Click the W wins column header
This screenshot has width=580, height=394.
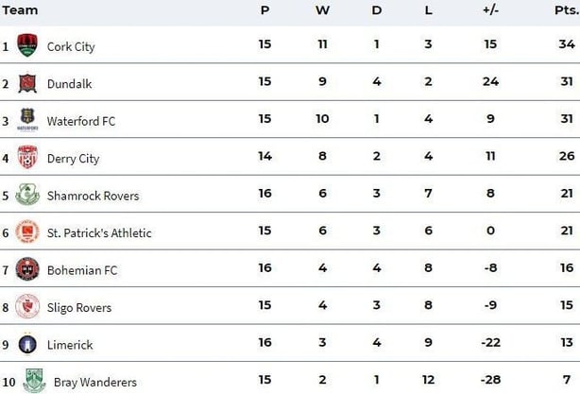(x=322, y=10)
